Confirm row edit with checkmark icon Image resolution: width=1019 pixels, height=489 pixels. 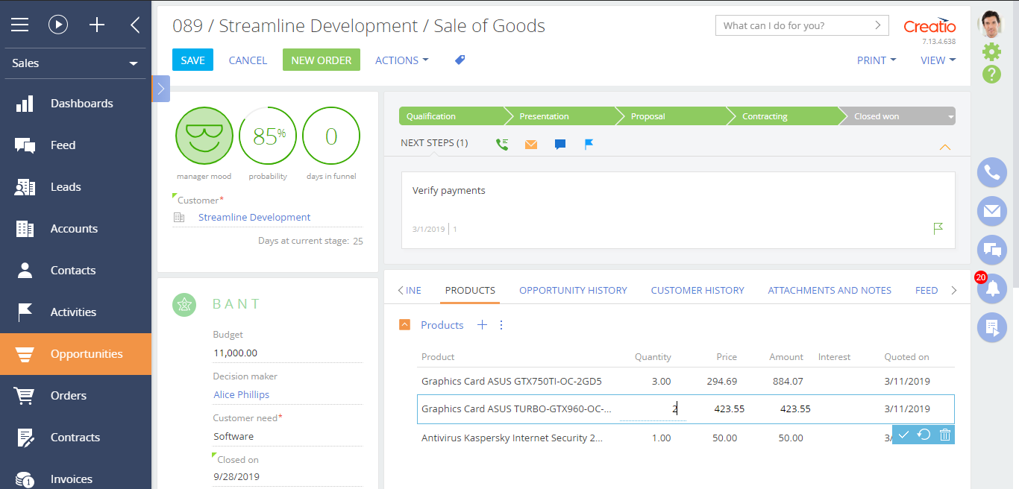point(903,435)
